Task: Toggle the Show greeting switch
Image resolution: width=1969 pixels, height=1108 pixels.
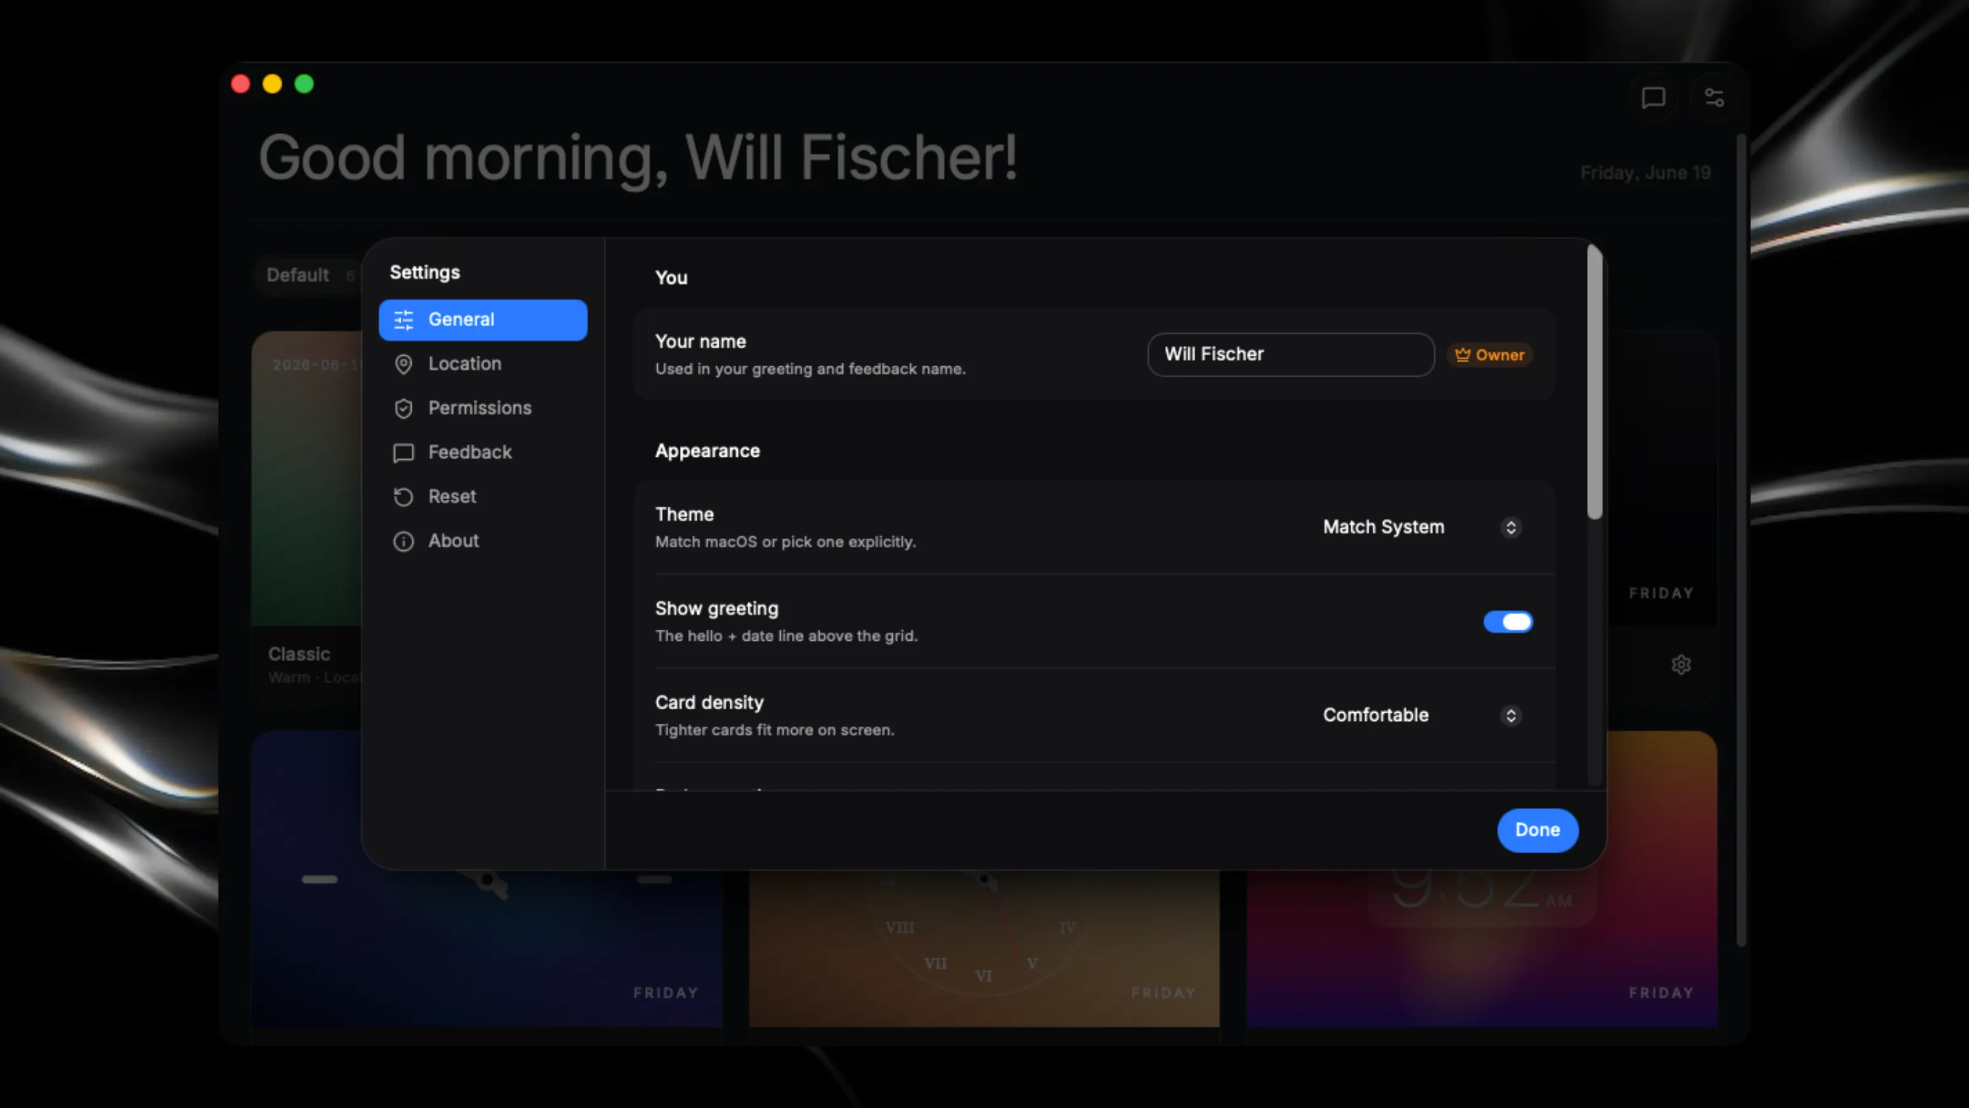Action: pos(1508,622)
